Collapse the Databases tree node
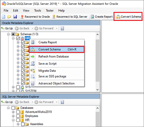The image size is (144, 127). 8,108
